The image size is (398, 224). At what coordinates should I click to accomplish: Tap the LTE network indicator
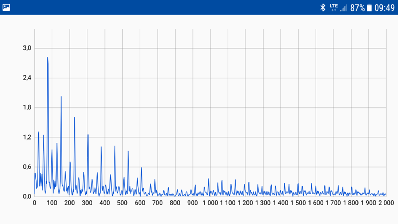click(x=333, y=7)
